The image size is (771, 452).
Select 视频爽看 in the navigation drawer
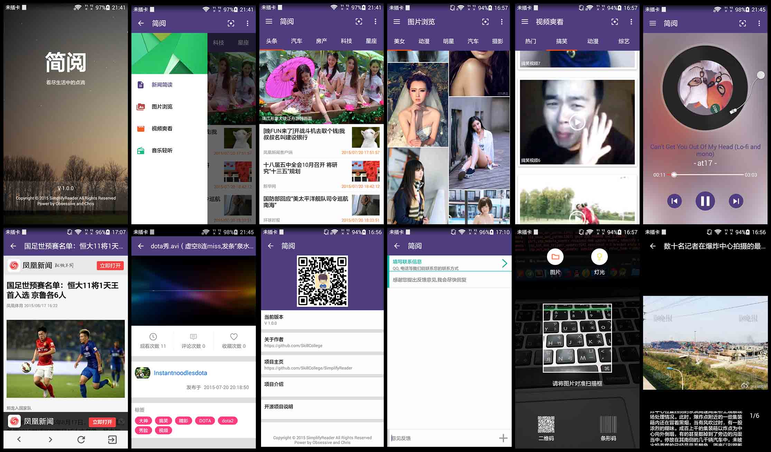pyautogui.click(x=162, y=128)
